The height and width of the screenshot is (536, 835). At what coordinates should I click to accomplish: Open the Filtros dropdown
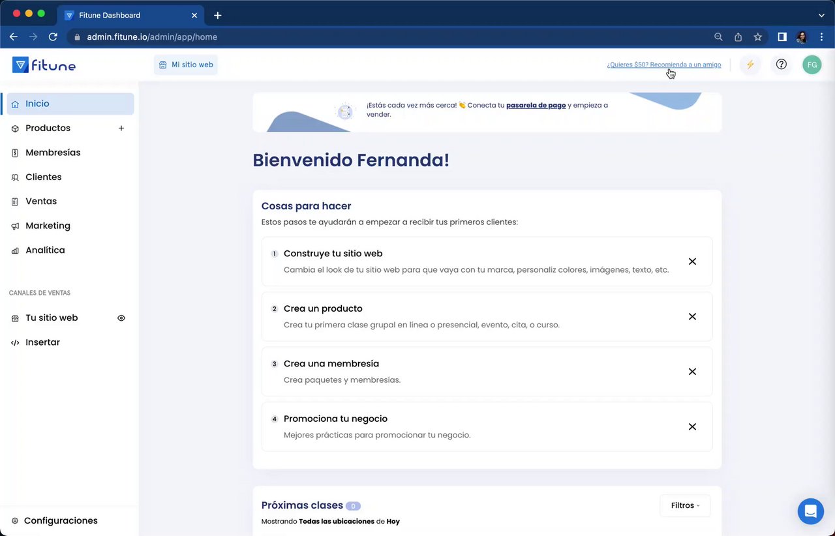click(685, 505)
